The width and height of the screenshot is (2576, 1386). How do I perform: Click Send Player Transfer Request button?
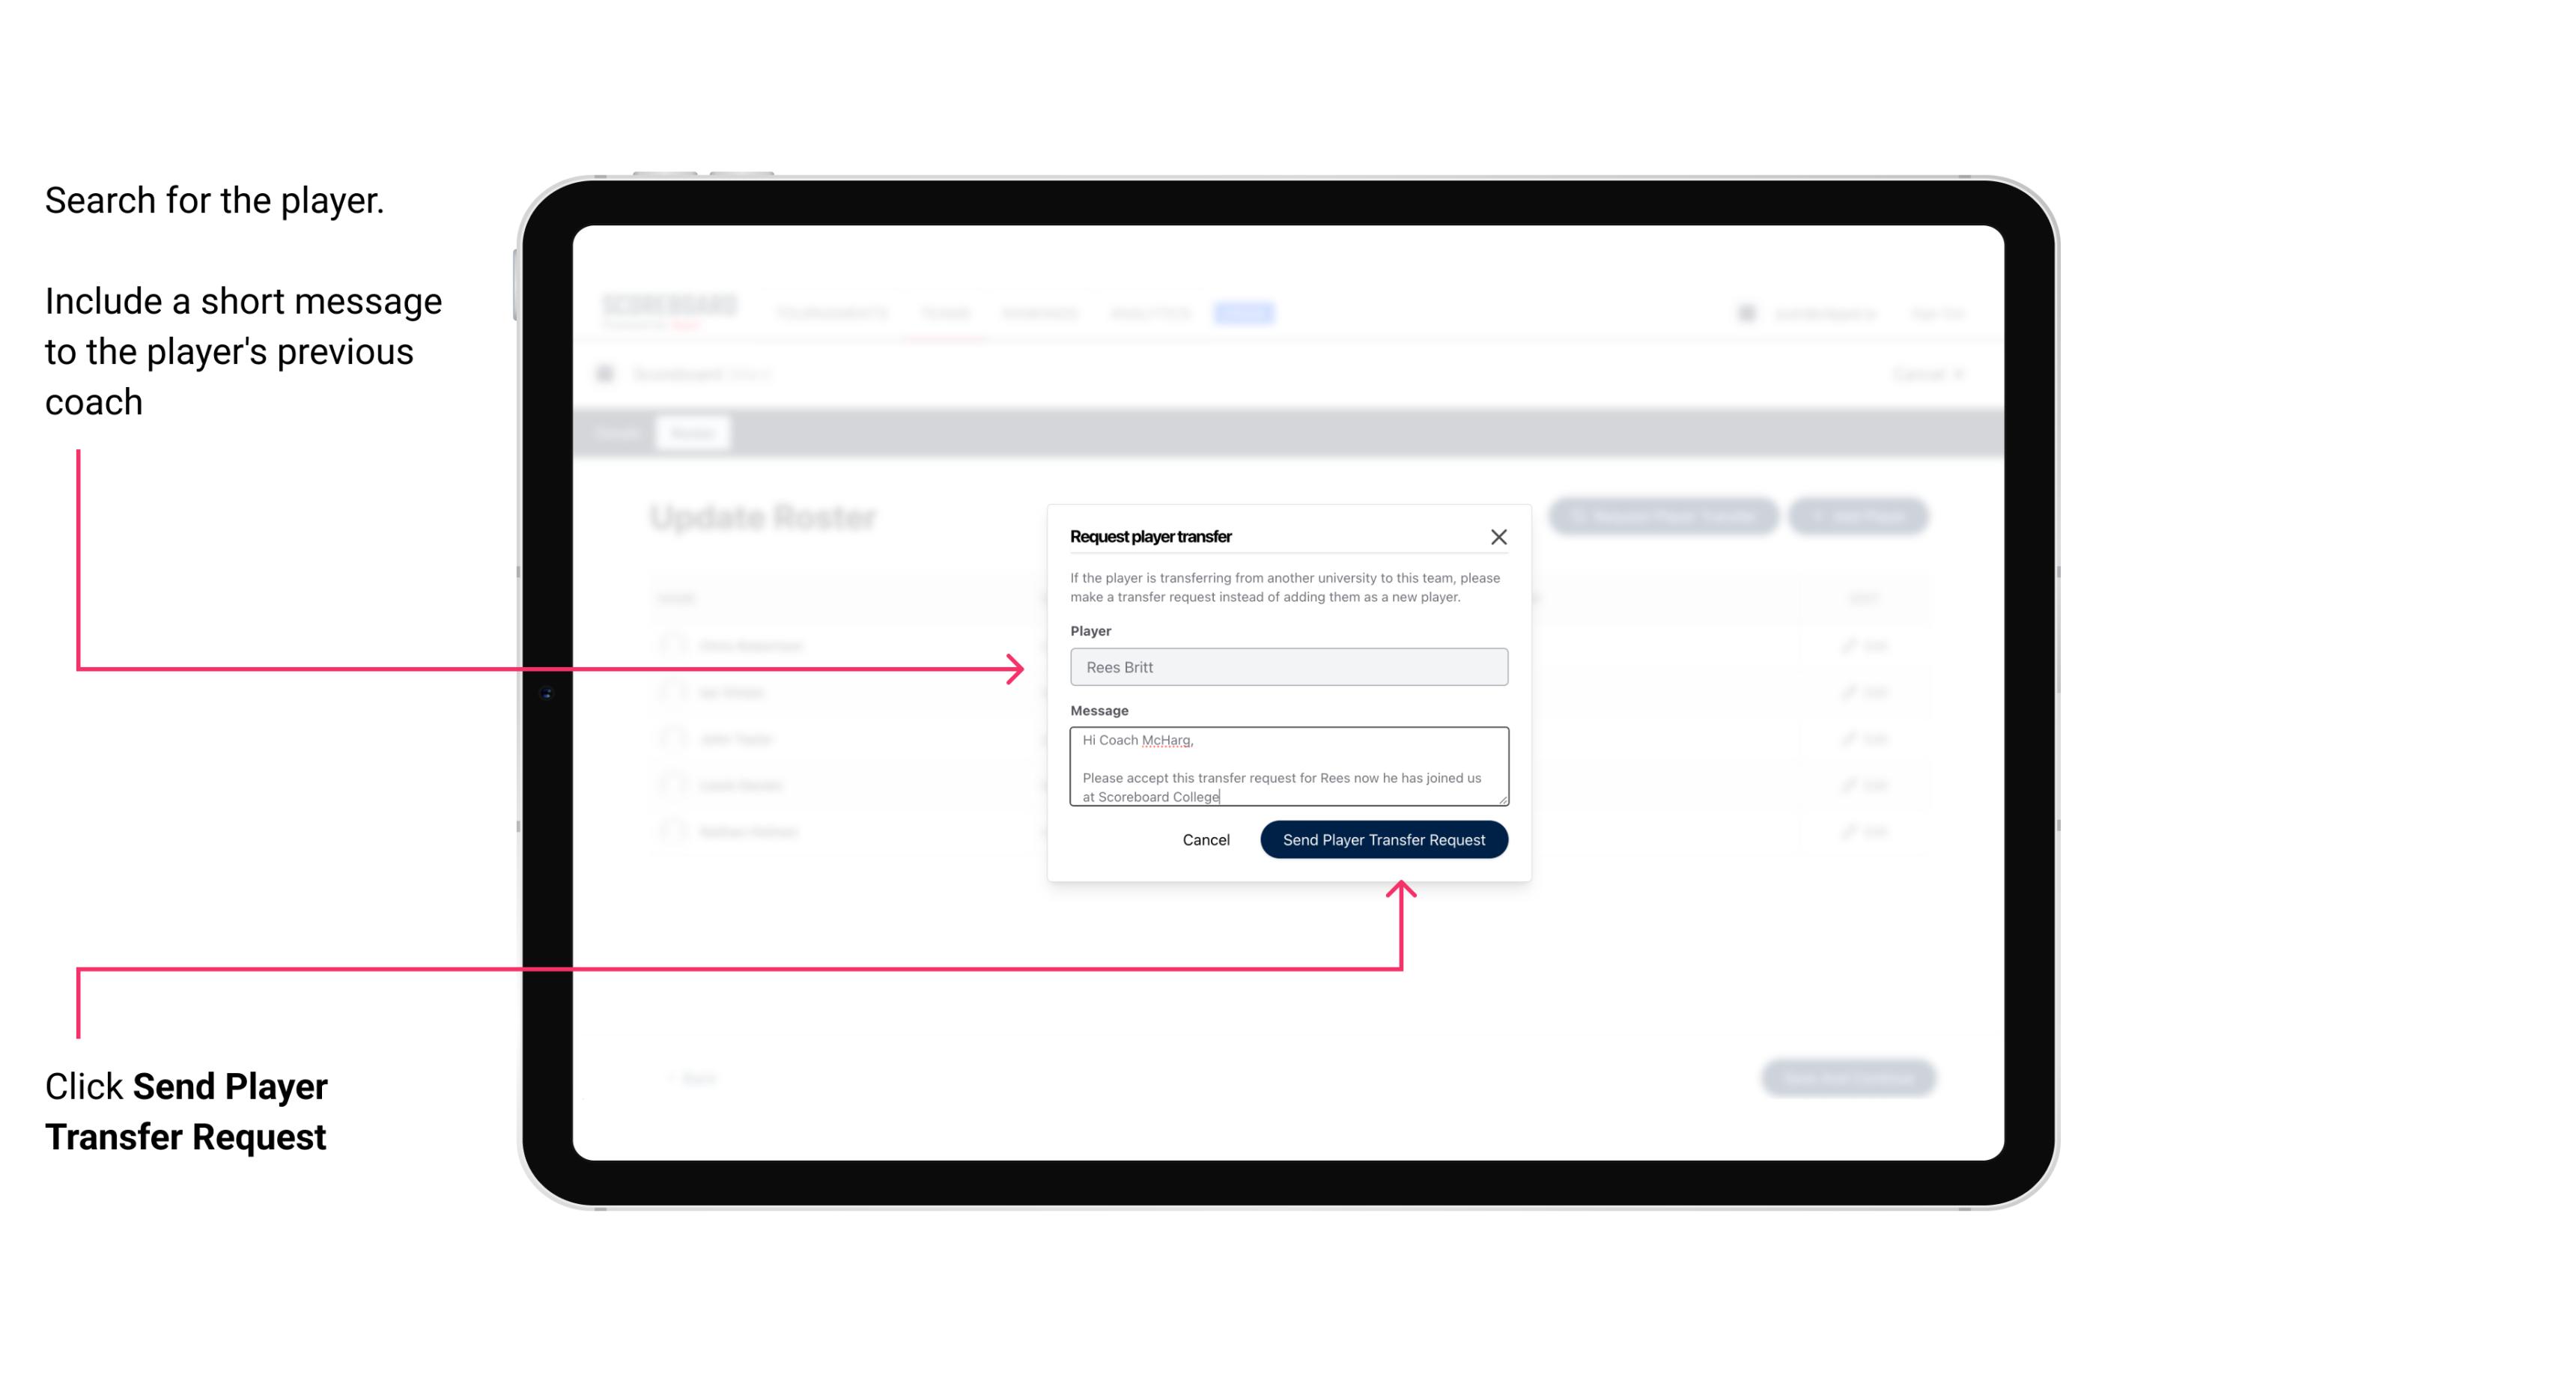coord(1383,838)
